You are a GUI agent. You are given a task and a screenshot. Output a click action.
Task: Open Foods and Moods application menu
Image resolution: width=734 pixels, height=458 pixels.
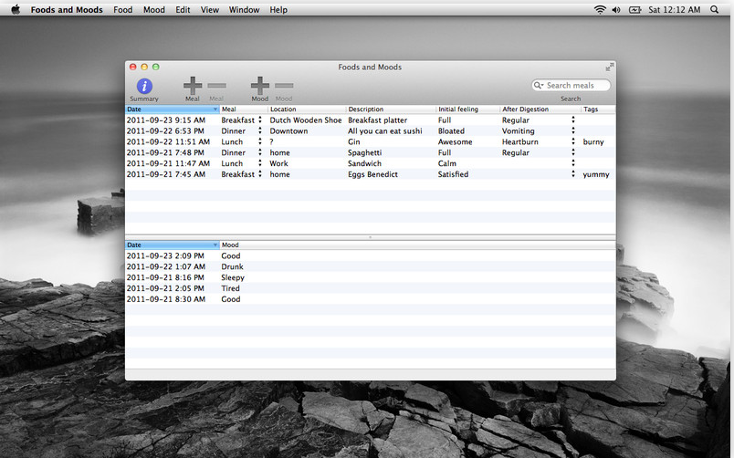pyautogui.click(x=67, y=9)
